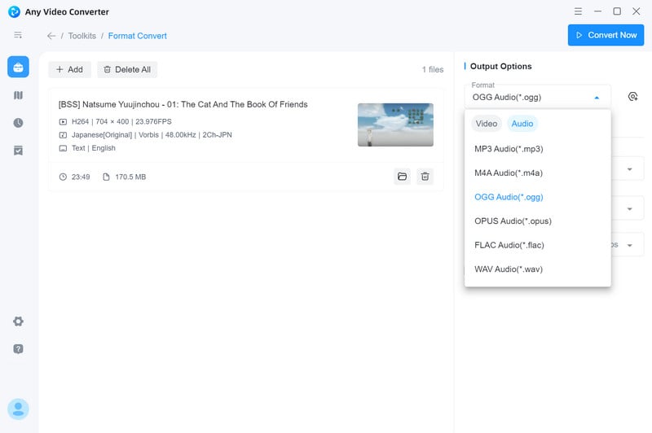This screenshot has height=433, width=652.
Task: Click the Any Video Converter logo
Action: click(x=14, y=11)
